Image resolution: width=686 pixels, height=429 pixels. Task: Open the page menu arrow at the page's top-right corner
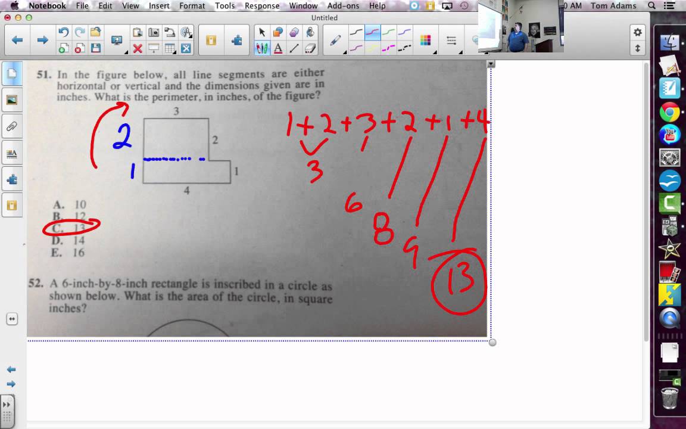491,64
